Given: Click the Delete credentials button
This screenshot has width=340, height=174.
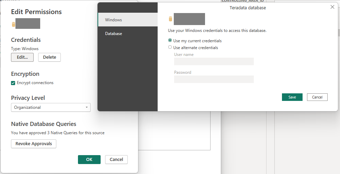Looking at the screenshot, I should [49, 57].
